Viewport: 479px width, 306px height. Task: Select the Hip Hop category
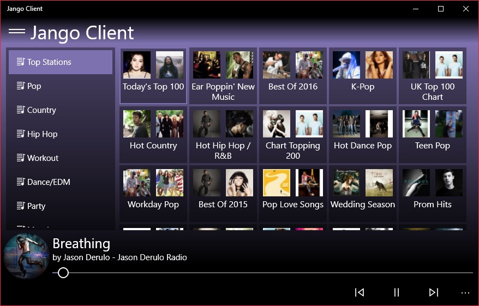[x=61, y=134]
